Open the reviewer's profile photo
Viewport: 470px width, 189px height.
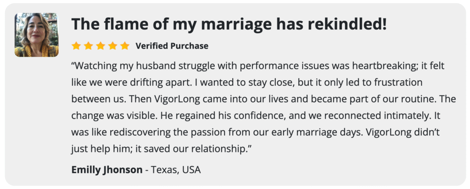pyautogui.click(x=37, y=35)
